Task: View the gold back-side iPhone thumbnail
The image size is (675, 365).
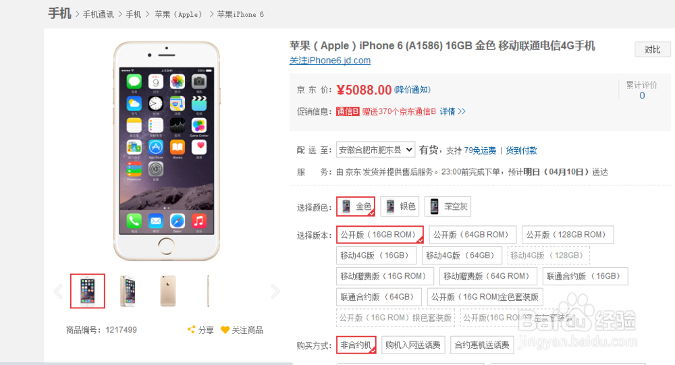Action: point(168,291)
